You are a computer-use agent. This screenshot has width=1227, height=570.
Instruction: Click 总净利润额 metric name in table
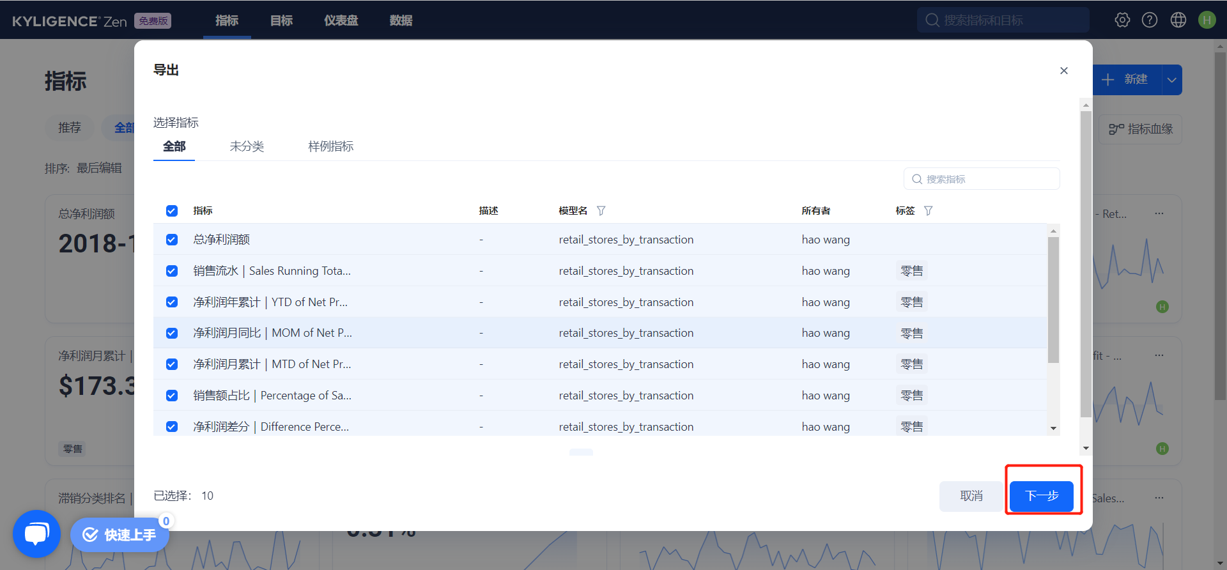click(x=222, y=240)
